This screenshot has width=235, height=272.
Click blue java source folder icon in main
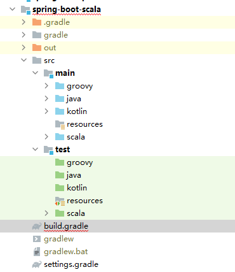(60, 99)
